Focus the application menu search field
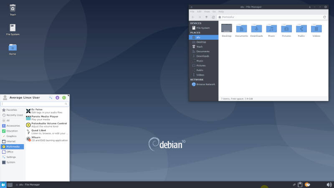 [35, 104]
